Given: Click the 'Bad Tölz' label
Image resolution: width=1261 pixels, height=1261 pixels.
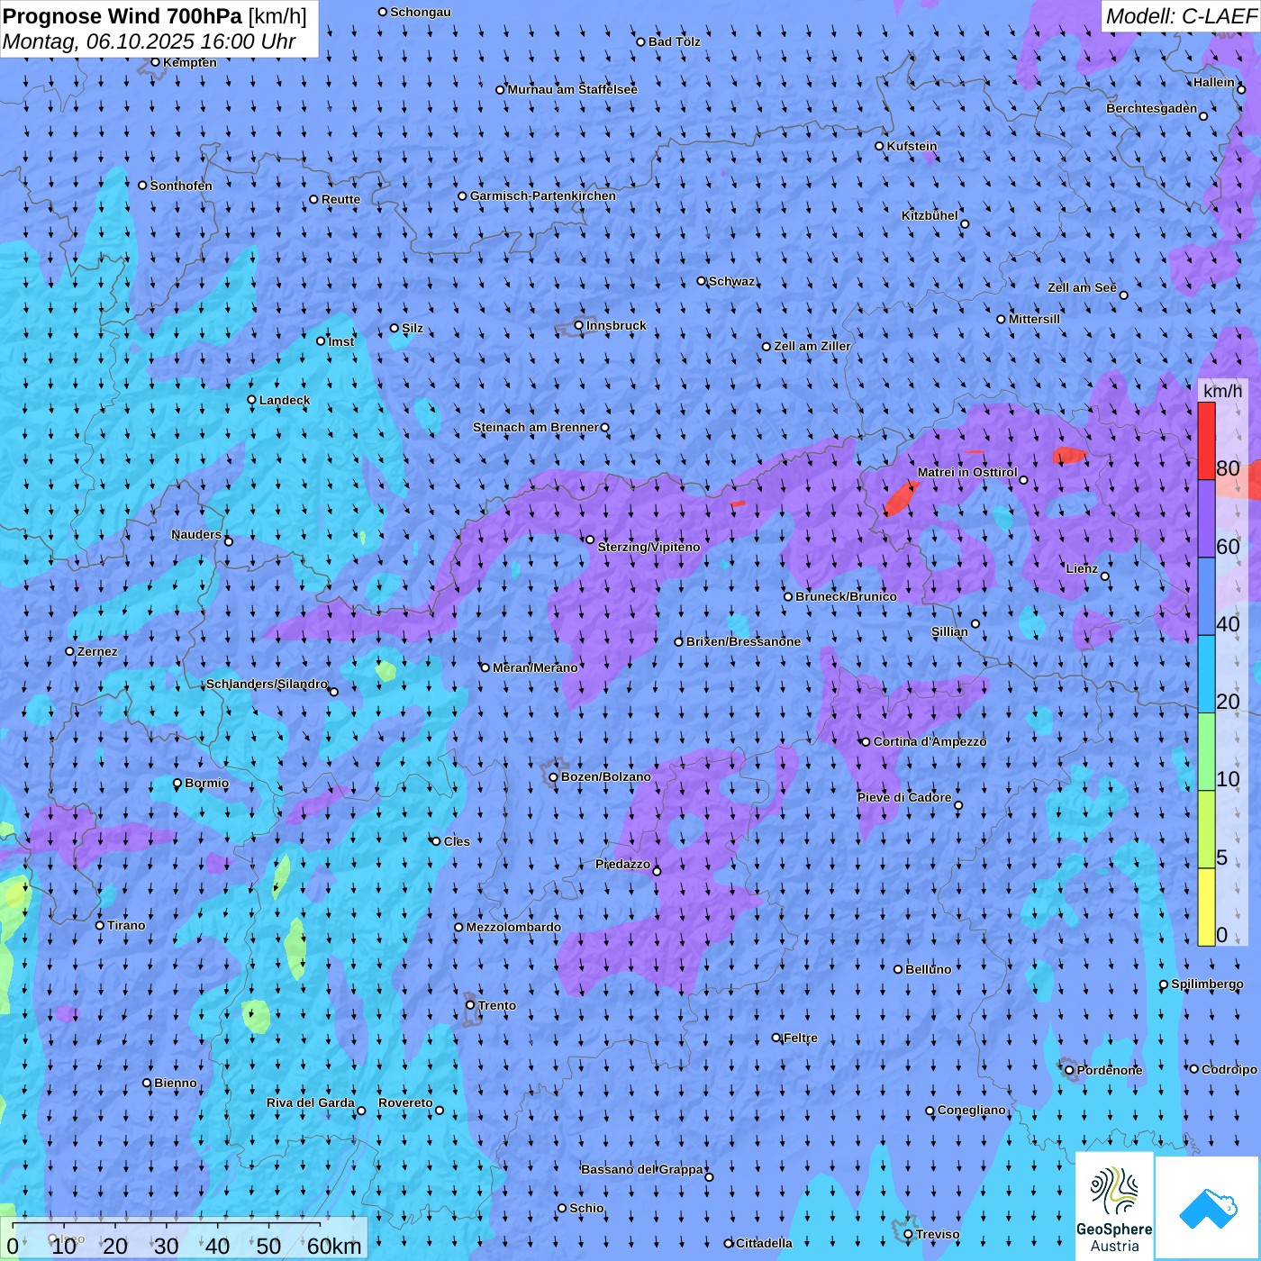Looking at the screenshot, I should coord(675,41).
